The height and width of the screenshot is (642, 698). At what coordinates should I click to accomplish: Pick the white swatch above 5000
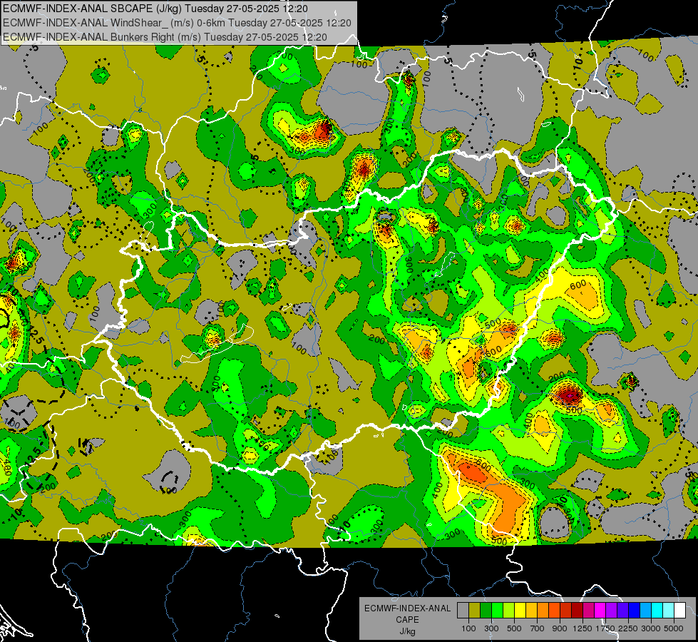pyautogui.click(x=680, y=610)
